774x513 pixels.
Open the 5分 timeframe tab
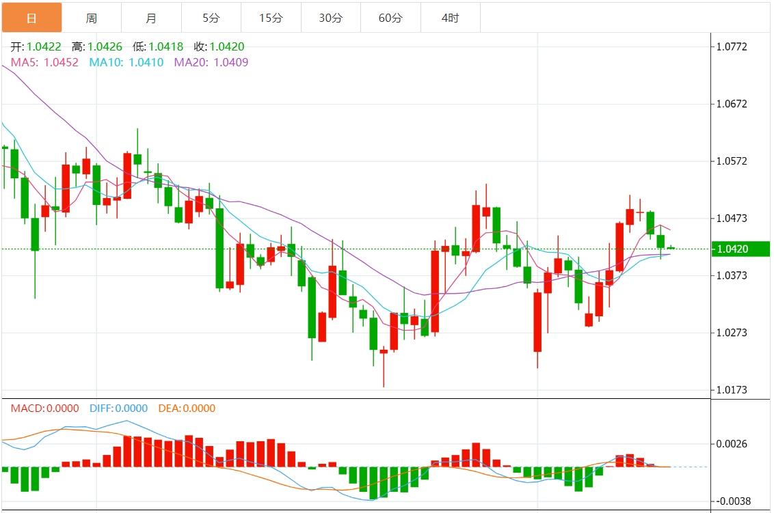tap(211, 18)
